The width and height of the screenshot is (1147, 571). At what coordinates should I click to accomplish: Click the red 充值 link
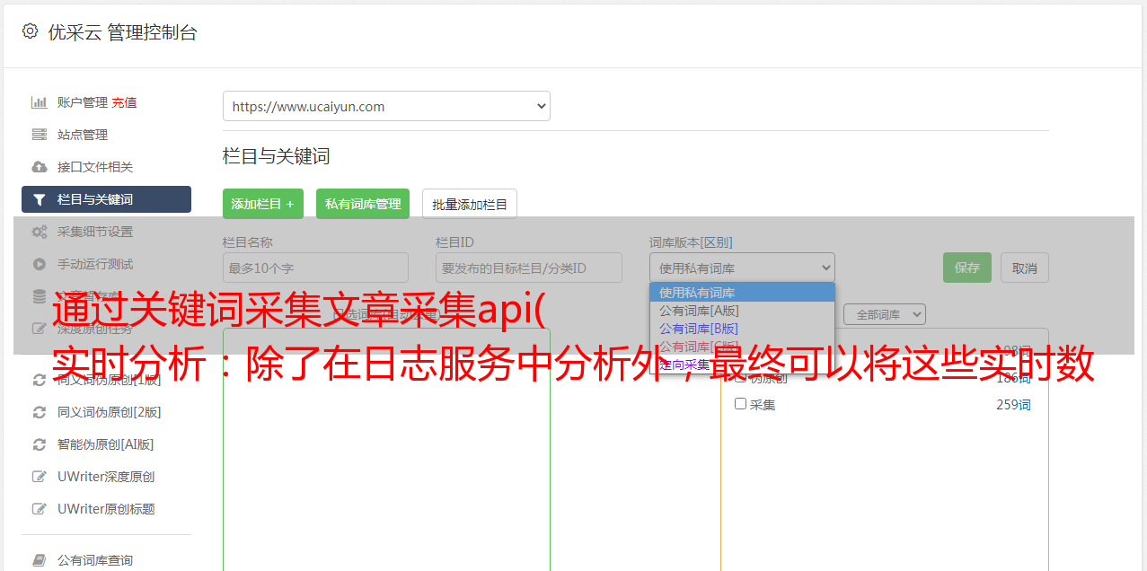click(x=124, y=102)
